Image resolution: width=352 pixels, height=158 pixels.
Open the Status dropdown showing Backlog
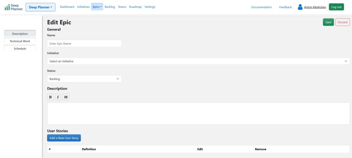tap(84, 79)
